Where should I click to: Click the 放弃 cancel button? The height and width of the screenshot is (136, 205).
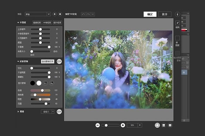coord(165,14)
